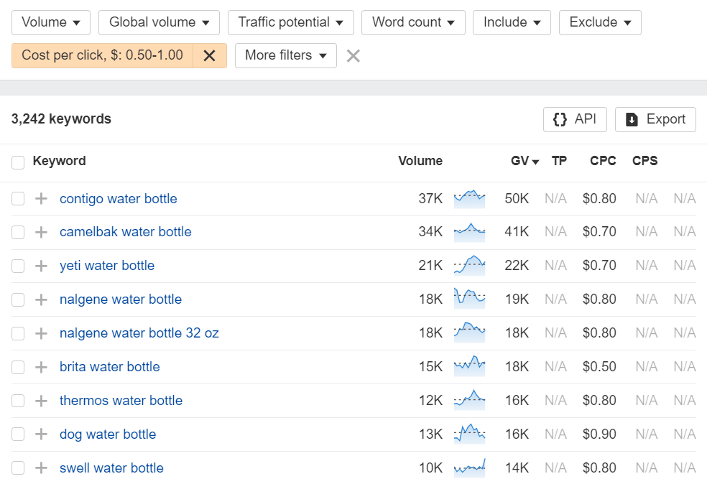
Task: Add thermos water bottle with plus icon
Action: 41,401
